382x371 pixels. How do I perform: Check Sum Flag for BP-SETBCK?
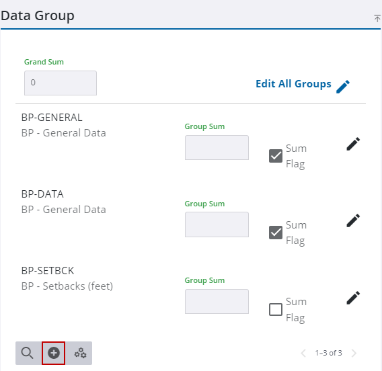coord(276,309)
